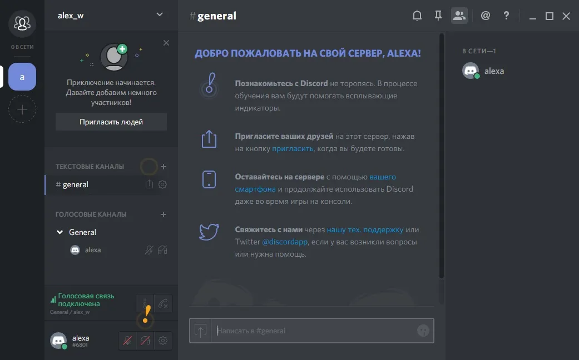Toggle the member list icon
Viewport: 579px width, 360px height.
(459, 16)
